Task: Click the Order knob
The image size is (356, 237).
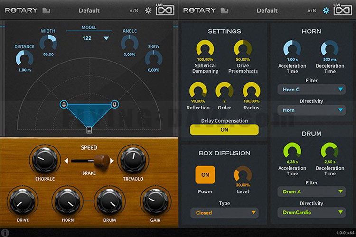Action: coord(225,90)
